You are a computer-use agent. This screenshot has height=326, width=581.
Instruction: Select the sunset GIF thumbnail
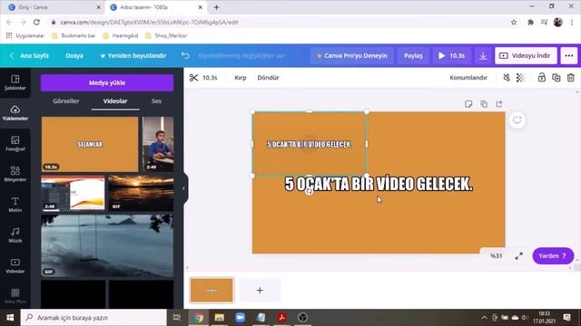[x=141, y=193]
